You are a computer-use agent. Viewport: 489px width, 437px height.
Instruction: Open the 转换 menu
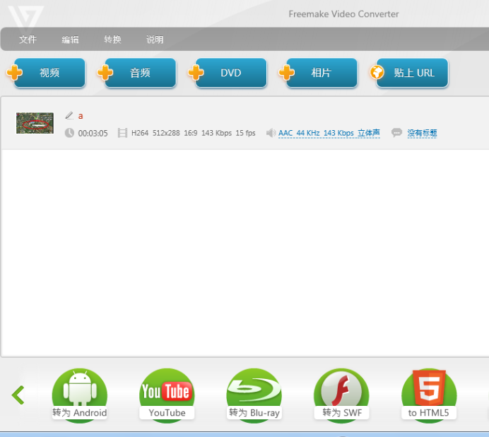click(112, 40)
